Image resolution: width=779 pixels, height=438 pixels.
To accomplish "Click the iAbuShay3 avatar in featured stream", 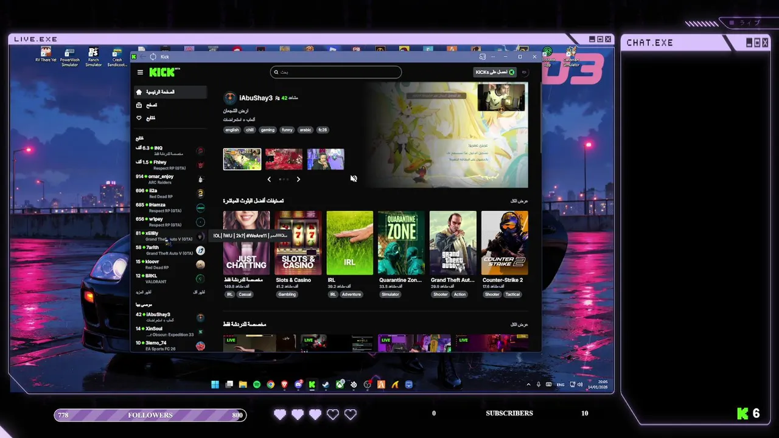I will click(x=229, y=98).
